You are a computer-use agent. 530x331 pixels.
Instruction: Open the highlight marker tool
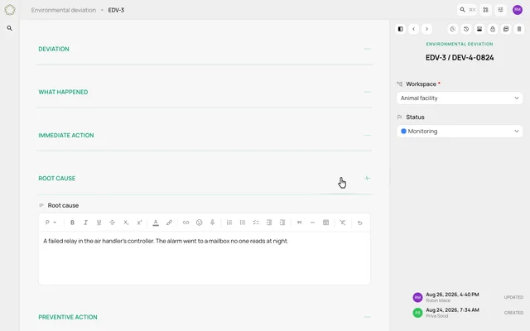(169, 223)
